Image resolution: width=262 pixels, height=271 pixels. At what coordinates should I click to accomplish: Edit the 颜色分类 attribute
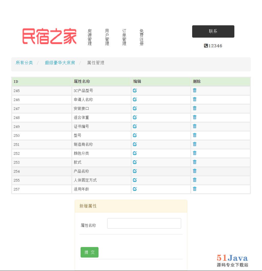point(135,153)
